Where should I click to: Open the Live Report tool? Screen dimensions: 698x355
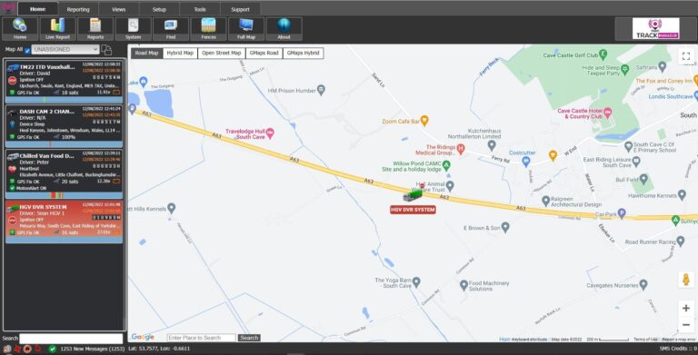click(x=57, y=29)
